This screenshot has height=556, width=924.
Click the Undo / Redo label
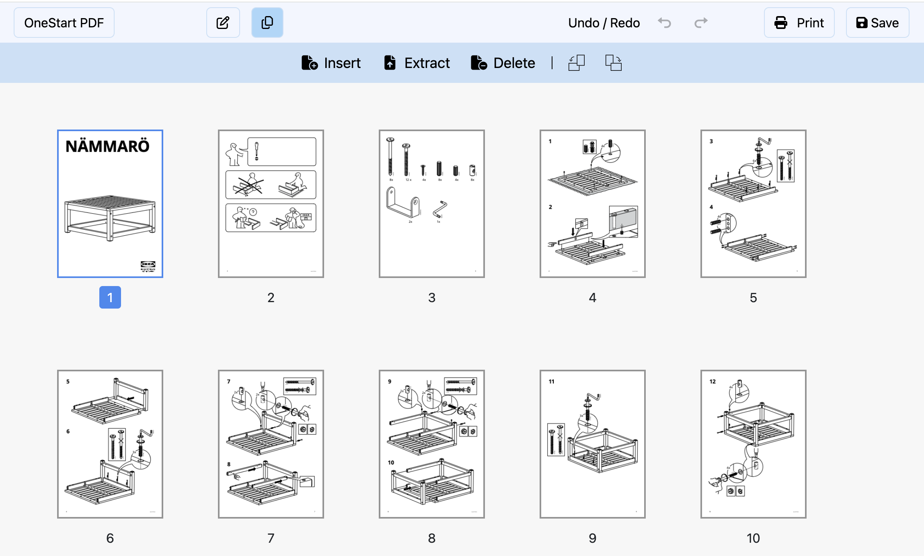coord(604,23)
